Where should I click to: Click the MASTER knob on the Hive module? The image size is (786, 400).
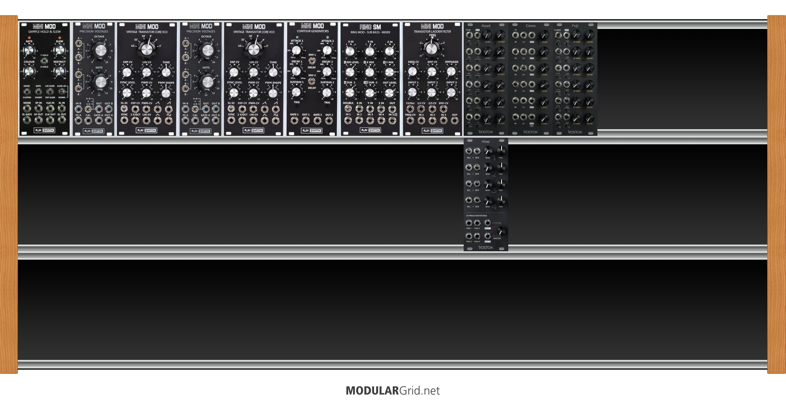click(501, 231)
